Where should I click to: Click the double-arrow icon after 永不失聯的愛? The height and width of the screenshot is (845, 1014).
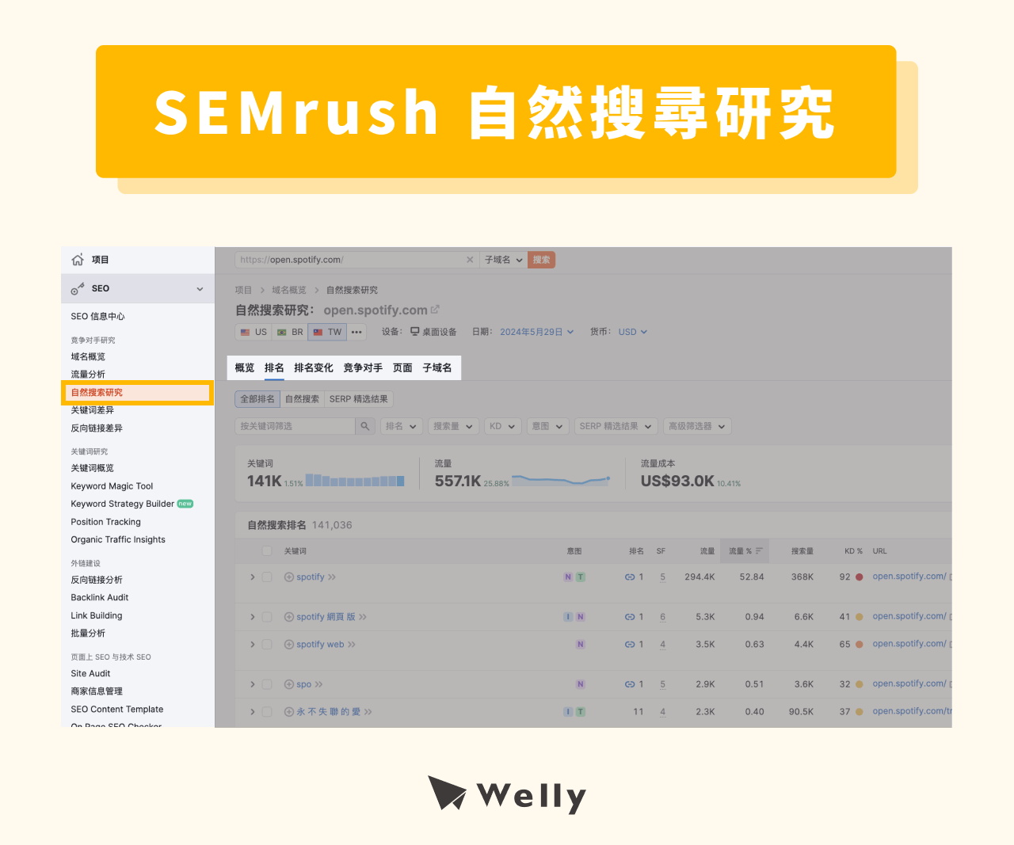tap(368, 712)
